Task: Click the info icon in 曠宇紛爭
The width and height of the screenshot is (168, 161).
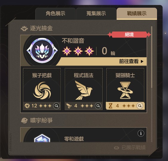Action: [x=141, y=133]
